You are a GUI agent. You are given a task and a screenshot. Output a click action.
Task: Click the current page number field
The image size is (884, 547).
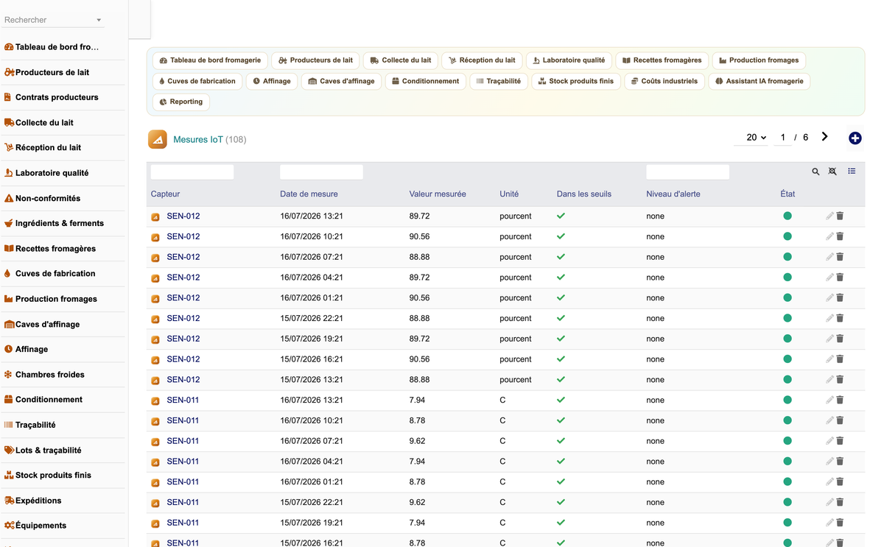point(782,138)
